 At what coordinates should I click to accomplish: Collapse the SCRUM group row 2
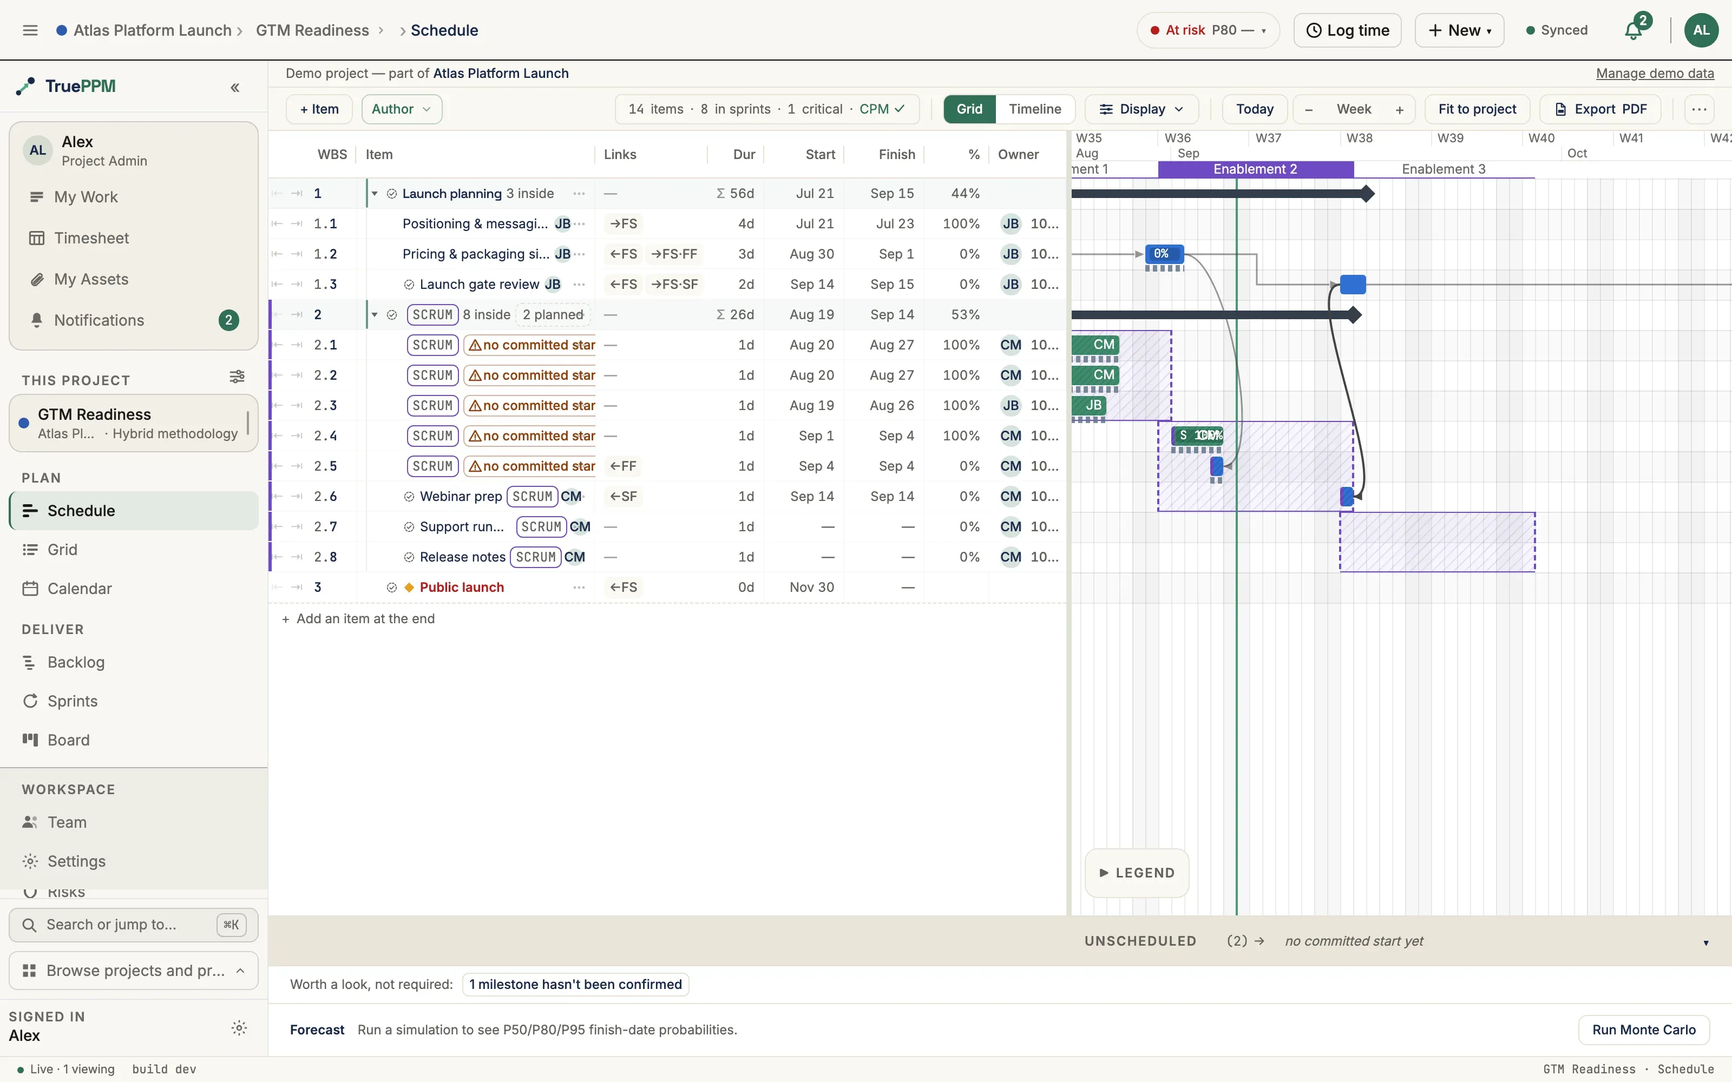point(375,315)
